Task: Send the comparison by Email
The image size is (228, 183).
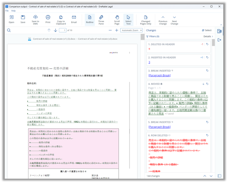Action: 74,19
